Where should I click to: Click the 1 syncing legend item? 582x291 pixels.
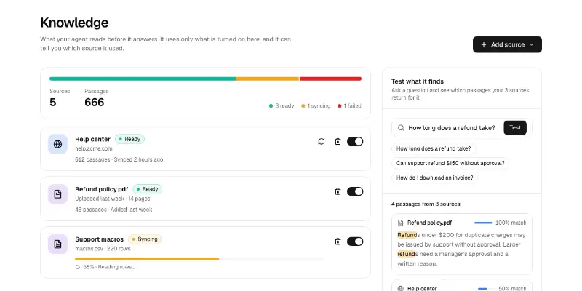[x=316, y=106]
